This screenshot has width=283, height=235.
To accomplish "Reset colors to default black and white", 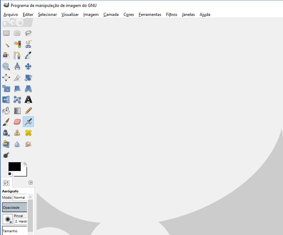I will tap(10, 174).
